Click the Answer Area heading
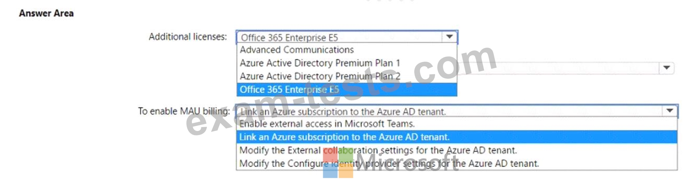The image size is (683, 181). point(46,13)
